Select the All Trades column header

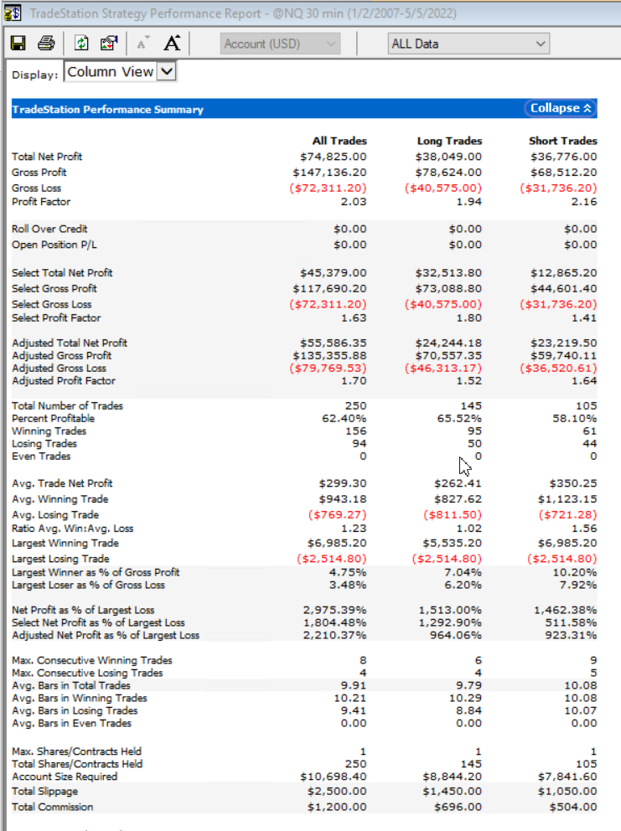pyautogui.click(x=339, y=141)
